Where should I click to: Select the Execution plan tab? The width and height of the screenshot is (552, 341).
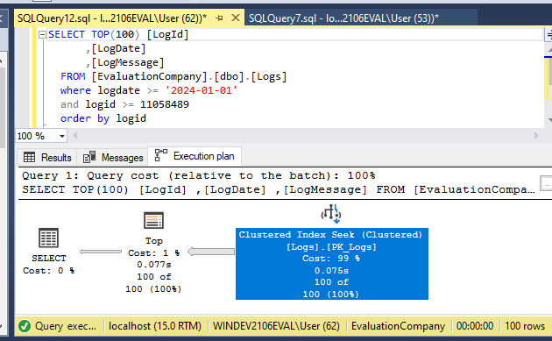pos(195,156)
